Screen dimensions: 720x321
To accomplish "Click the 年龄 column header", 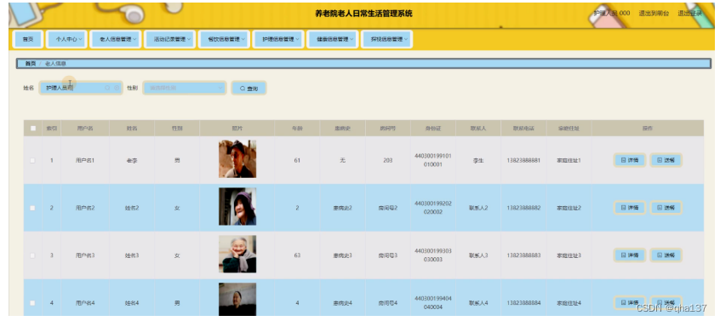I will (297, 129).
